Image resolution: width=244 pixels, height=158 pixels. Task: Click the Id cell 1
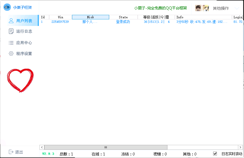(x=42, y=22)
